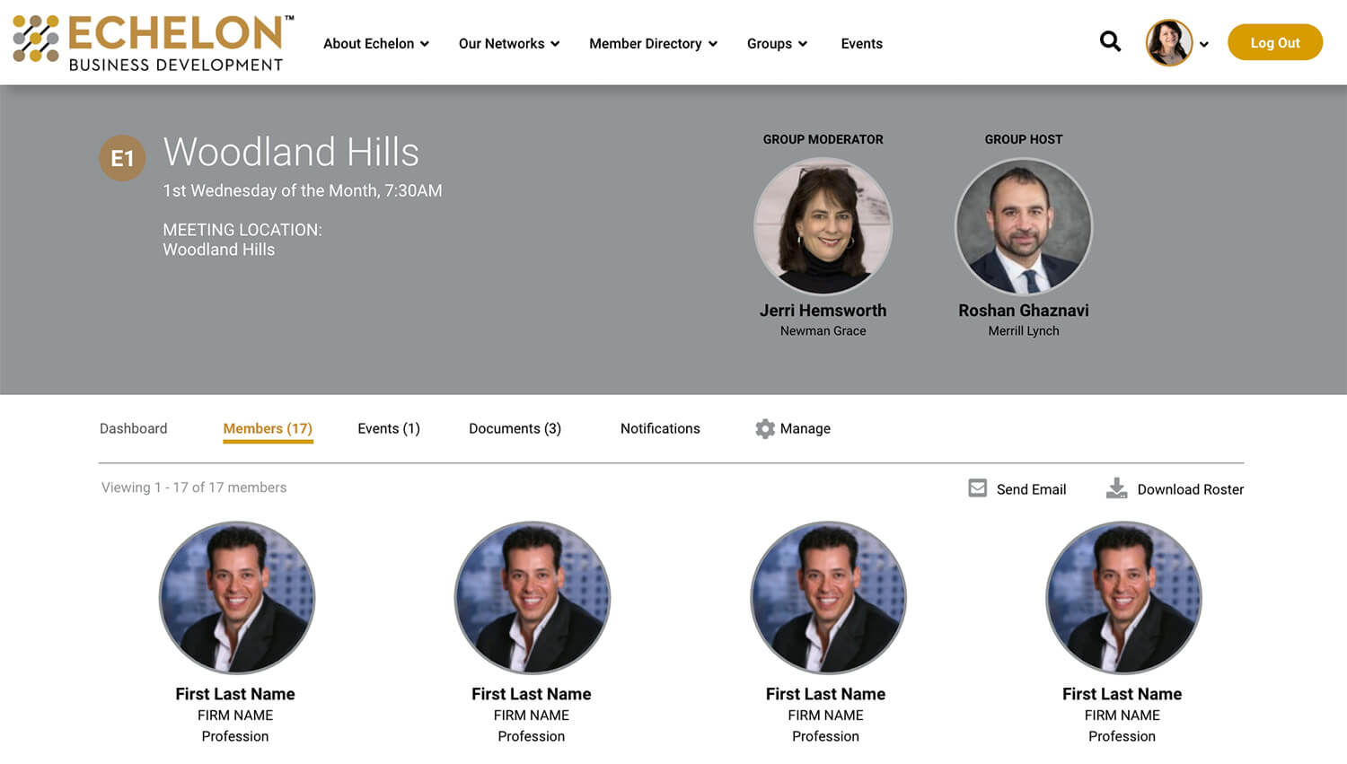Click Roshan Ghaznavi's host photo
The image size is (1347, 764).
point(1024,226)
